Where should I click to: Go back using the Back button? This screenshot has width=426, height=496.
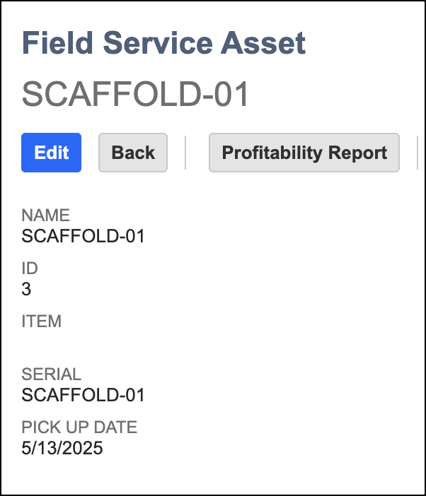coord(133,153)
